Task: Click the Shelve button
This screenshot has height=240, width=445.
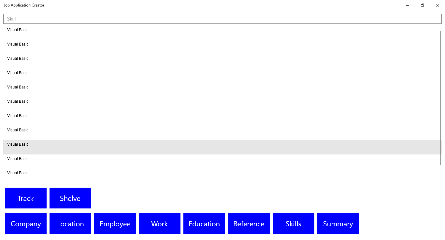Action: (x=70, y=198)
